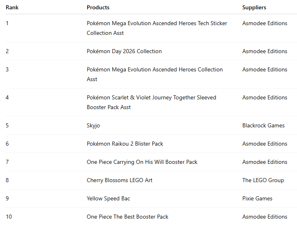Select Cherry Blossoms LEGO Art entry
The image size is (297, 232).
(120, 180)
